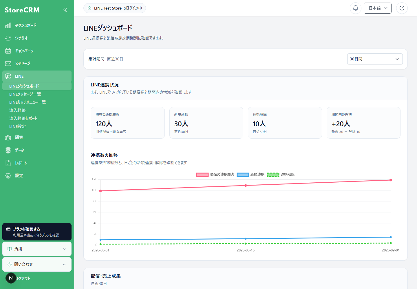Click the キャンペーン calendar icon
417x289 pixels.
(x=8, y=51)
